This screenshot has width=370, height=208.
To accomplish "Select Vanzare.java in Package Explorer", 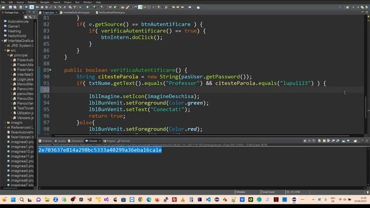I will click(x=25, y=118).
